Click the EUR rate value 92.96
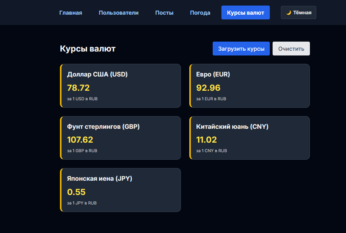Image resolution: width=346 pixels, height=233 pixels. coord(208,88)
